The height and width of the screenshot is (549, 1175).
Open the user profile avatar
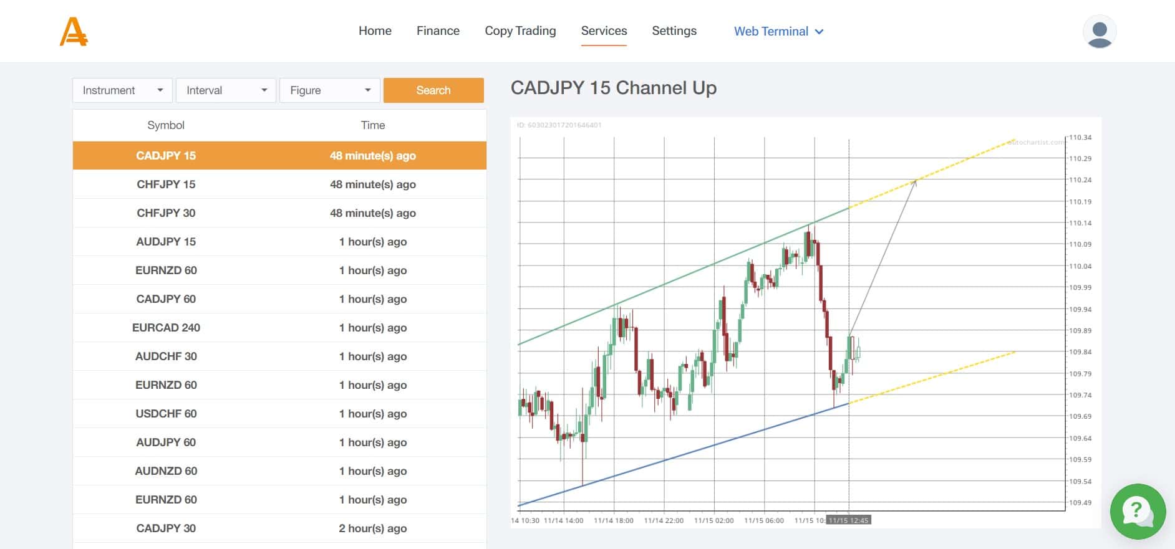coord(1100,31)
